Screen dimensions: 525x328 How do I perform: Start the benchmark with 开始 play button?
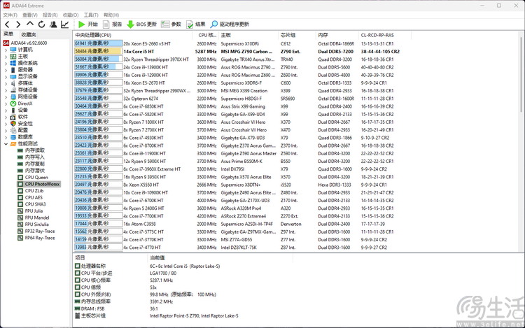[87, 24]
